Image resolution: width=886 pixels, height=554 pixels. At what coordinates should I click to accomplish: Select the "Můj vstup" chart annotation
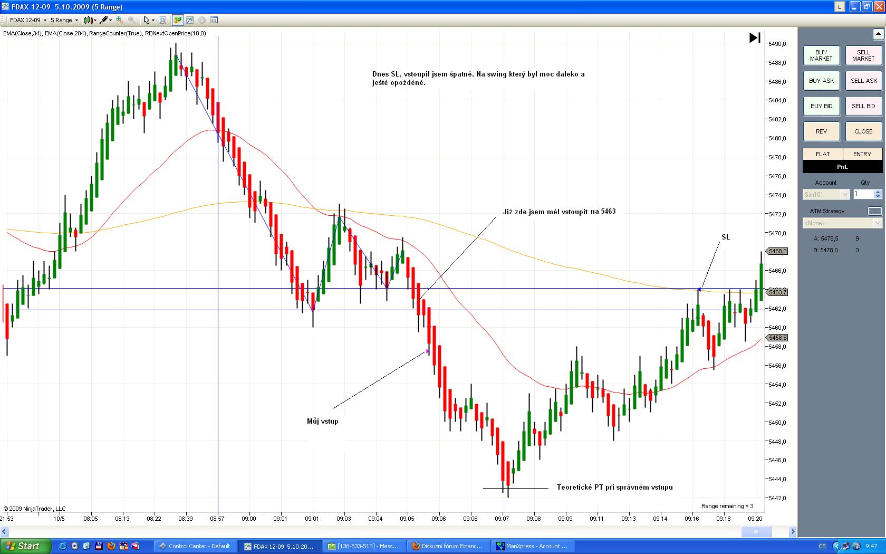point(323,421)
